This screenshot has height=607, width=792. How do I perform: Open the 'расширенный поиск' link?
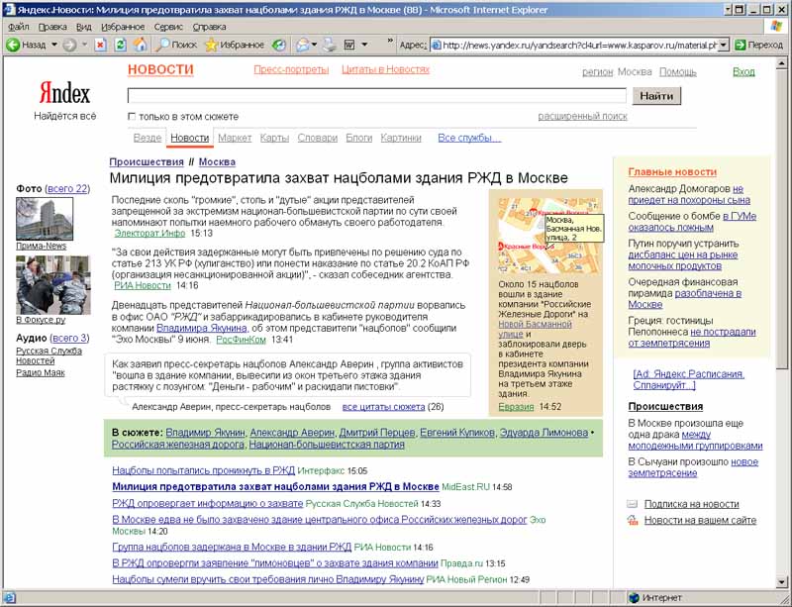coord(582,117)
